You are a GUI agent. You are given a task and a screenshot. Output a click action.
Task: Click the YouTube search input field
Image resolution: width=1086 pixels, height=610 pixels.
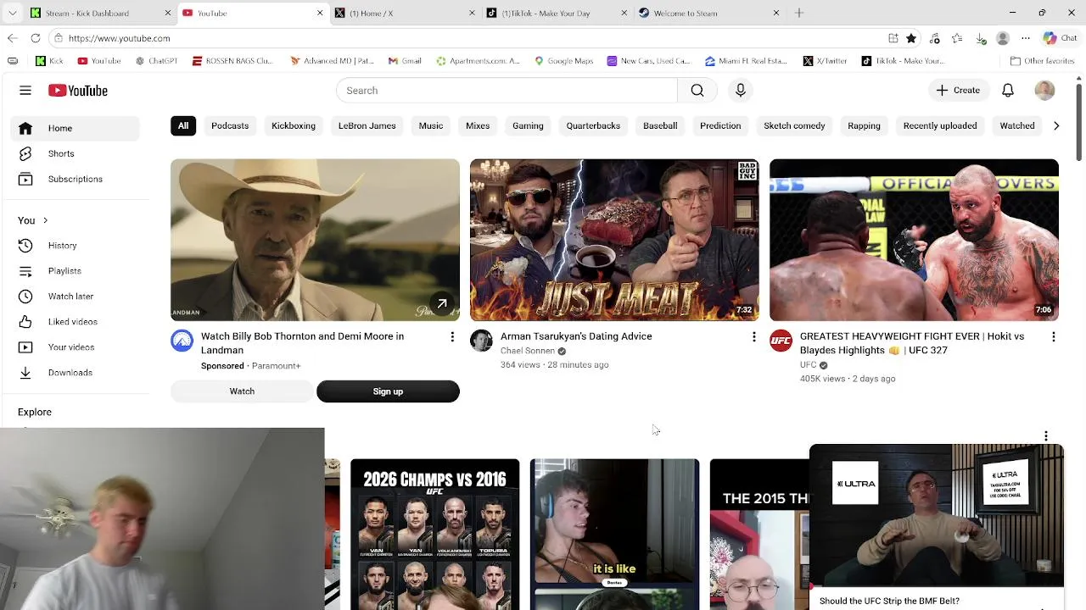click(507, 91)
